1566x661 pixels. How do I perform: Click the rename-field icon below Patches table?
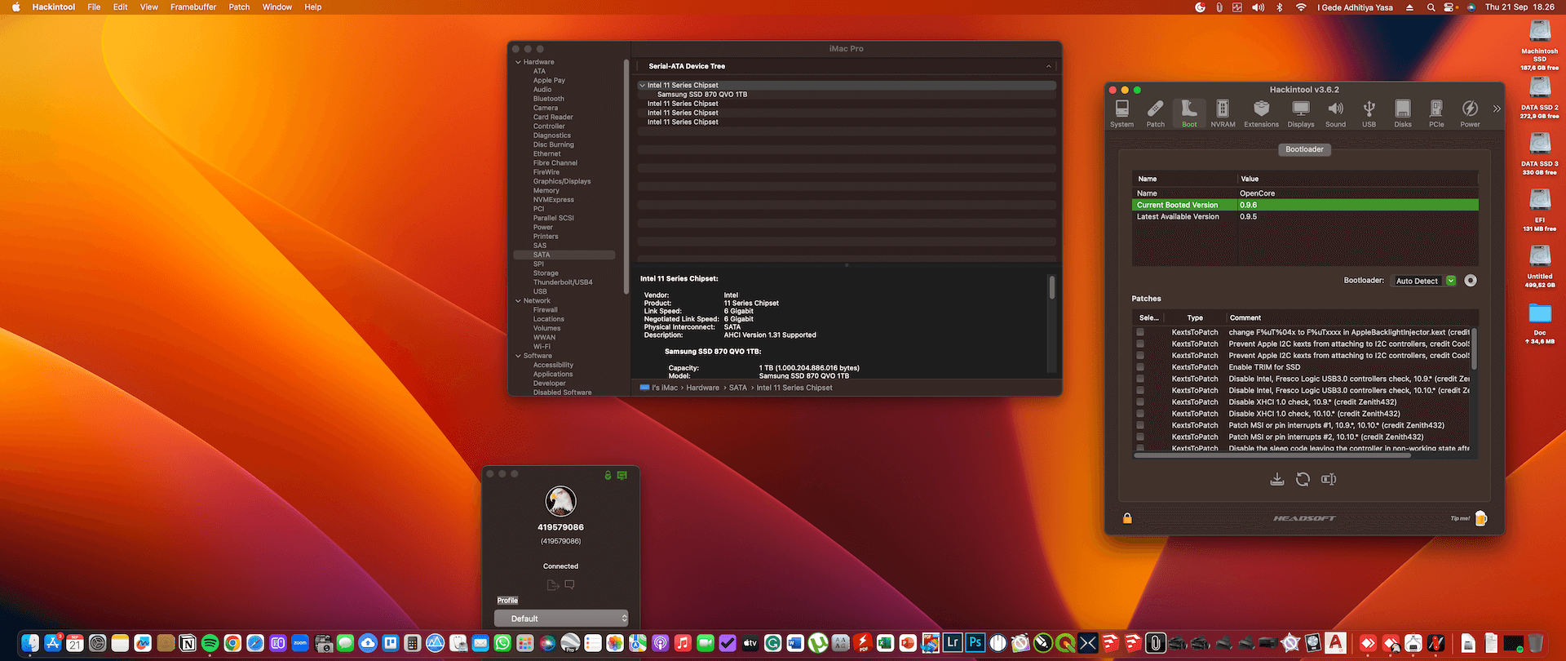(1329, 479)
